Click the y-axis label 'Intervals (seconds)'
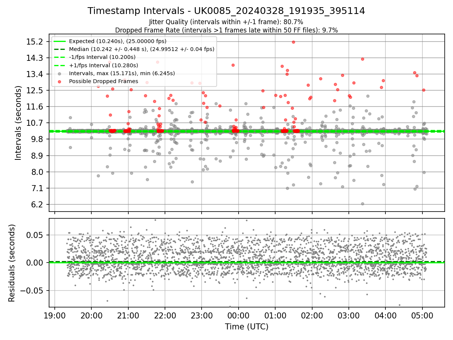The width and height of the screenshot is (453, 340). click(18, 123)
